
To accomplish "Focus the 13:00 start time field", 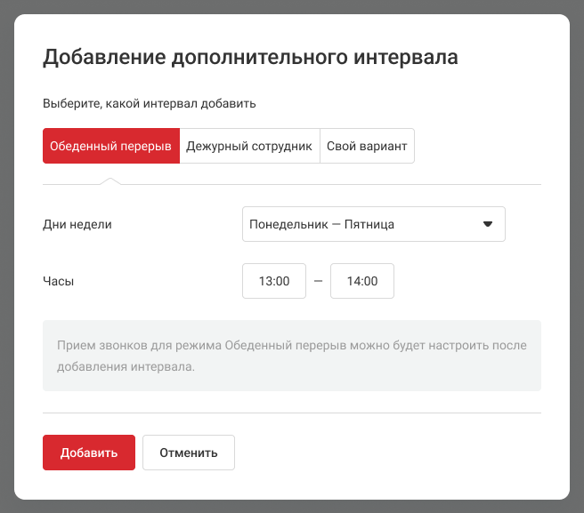I will 274,281.
